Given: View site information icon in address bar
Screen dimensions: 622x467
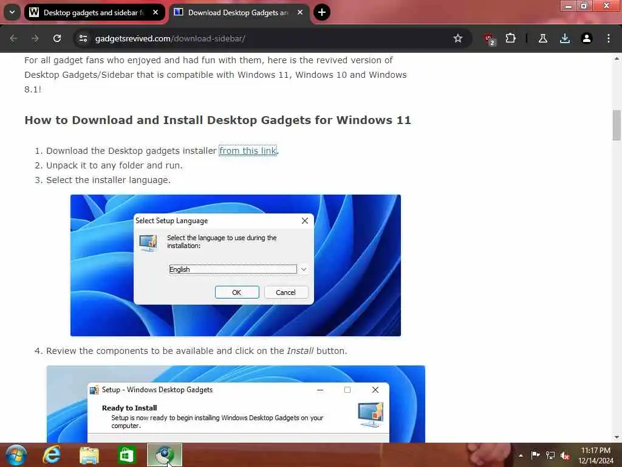Looking at the screenshot, I should point(83,38).
